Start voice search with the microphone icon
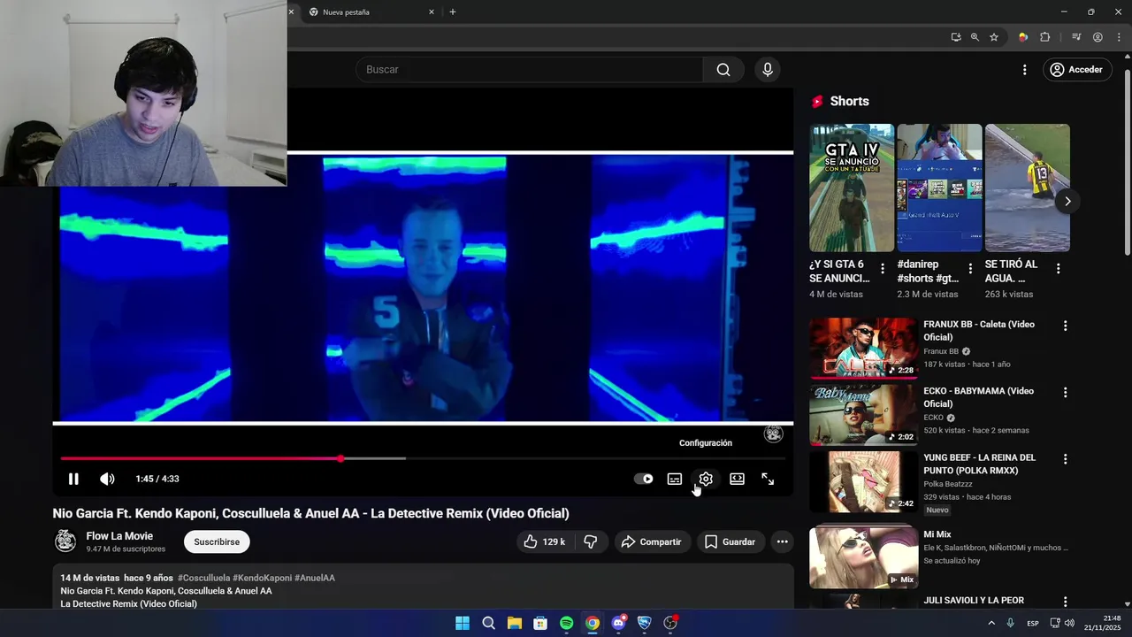 pyautogui.click(x=768, y=70)
